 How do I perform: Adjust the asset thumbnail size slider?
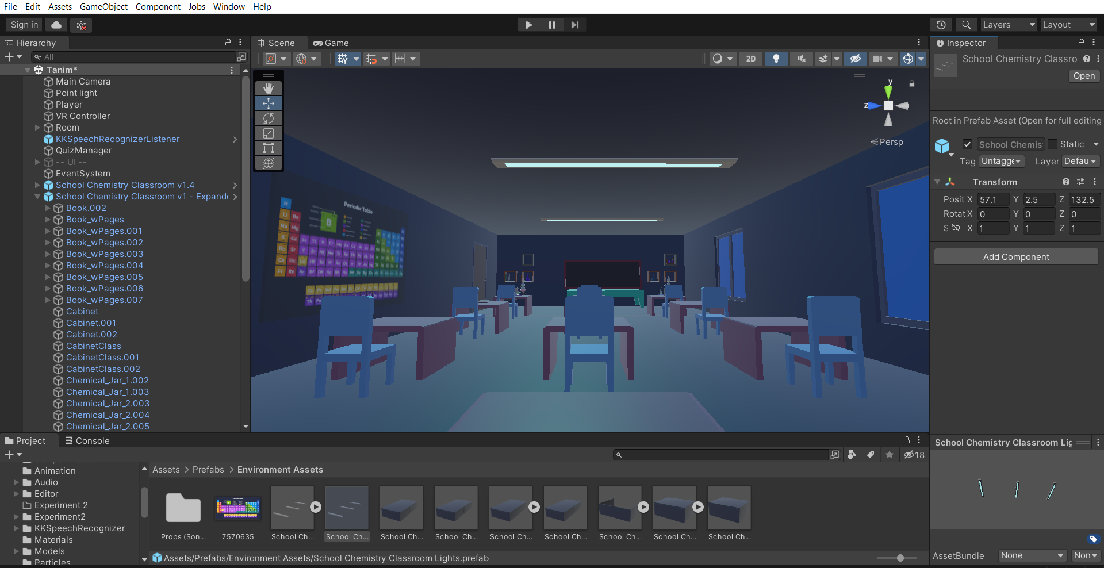coord(900,558)
